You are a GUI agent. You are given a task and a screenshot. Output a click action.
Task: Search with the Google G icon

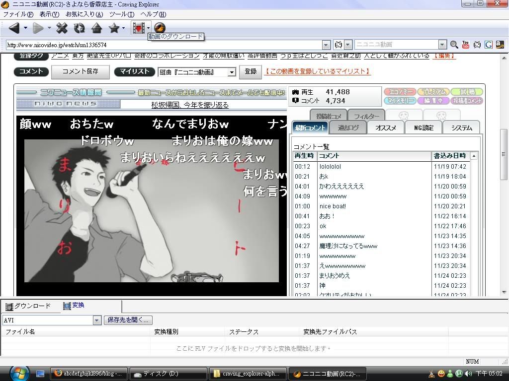coord(489,45)
